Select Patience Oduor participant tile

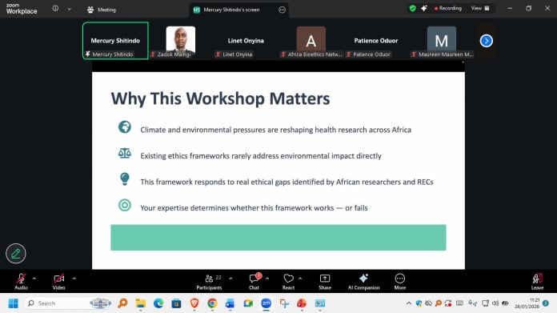coord(376,41)
